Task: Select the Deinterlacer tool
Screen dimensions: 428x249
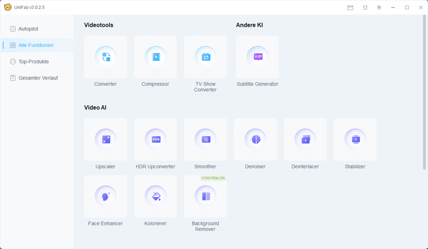Action: pyautogui.click(x=305, y=139)
